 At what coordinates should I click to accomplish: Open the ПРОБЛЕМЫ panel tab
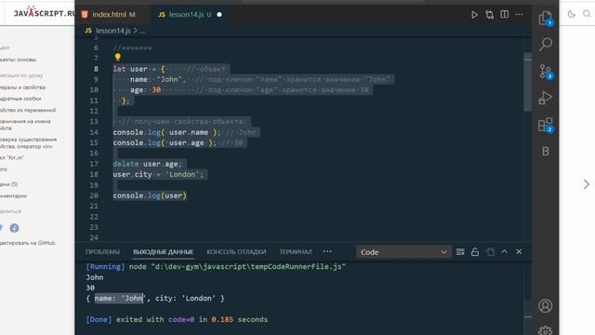point(102,252)
